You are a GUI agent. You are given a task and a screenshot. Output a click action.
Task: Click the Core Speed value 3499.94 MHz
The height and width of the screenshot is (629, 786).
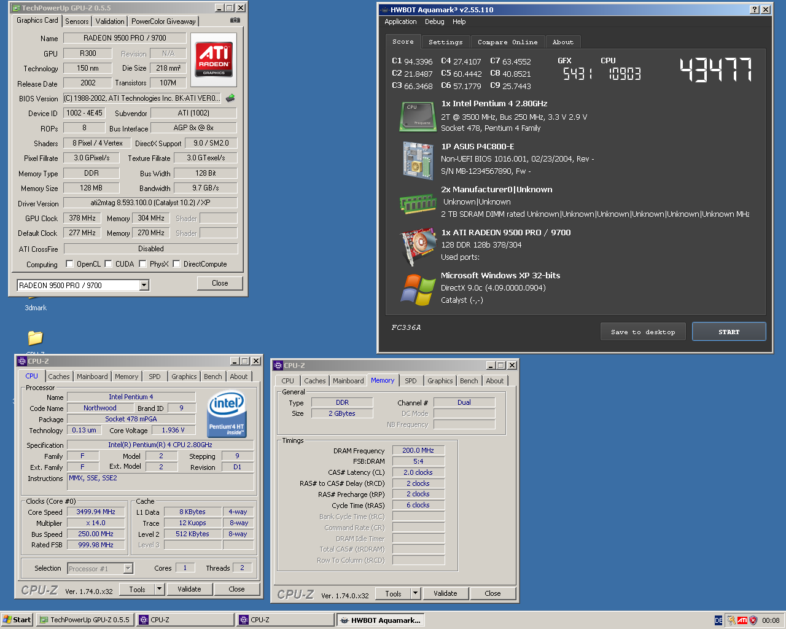point(96,512)
